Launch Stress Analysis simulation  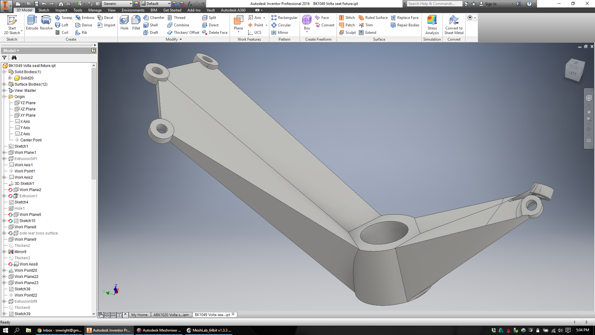click(432, 25)
